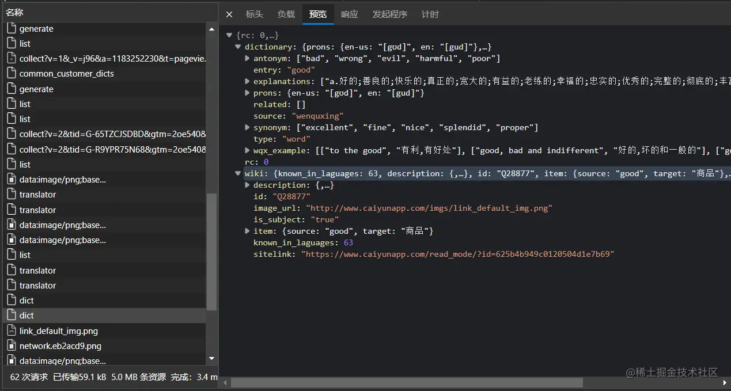Viewport: 731px width, 391px height.
Task: Click the source: "wenquxing" line
Action: pyautogui.click(x=298, y=116)
